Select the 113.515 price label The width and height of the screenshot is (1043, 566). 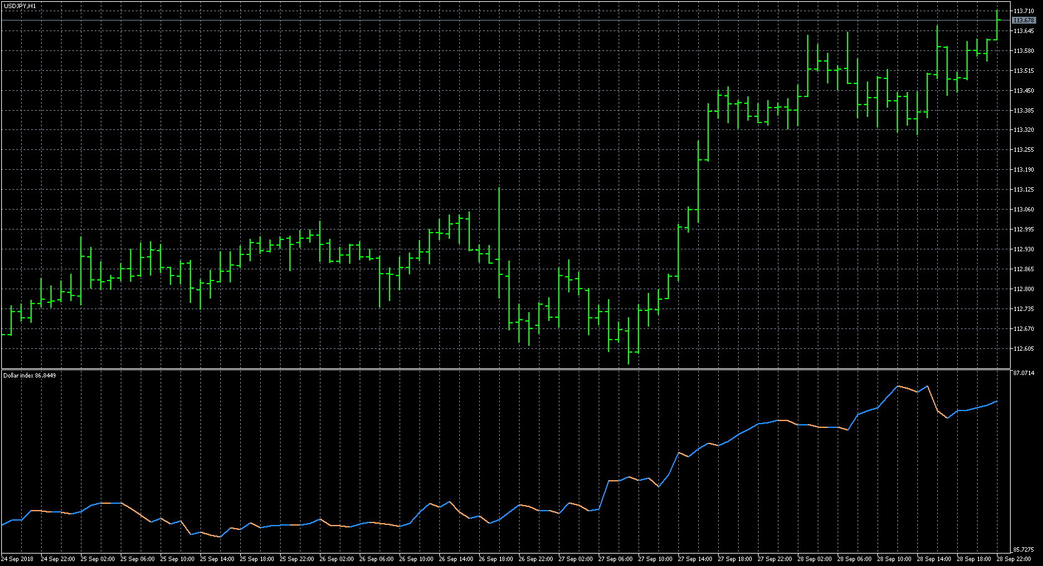click(x=1024, y=71)
